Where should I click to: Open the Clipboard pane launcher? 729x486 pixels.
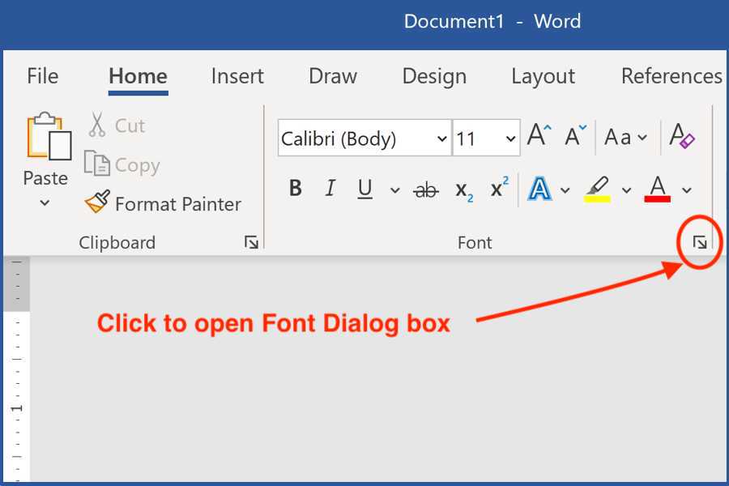tap(252, 242)
